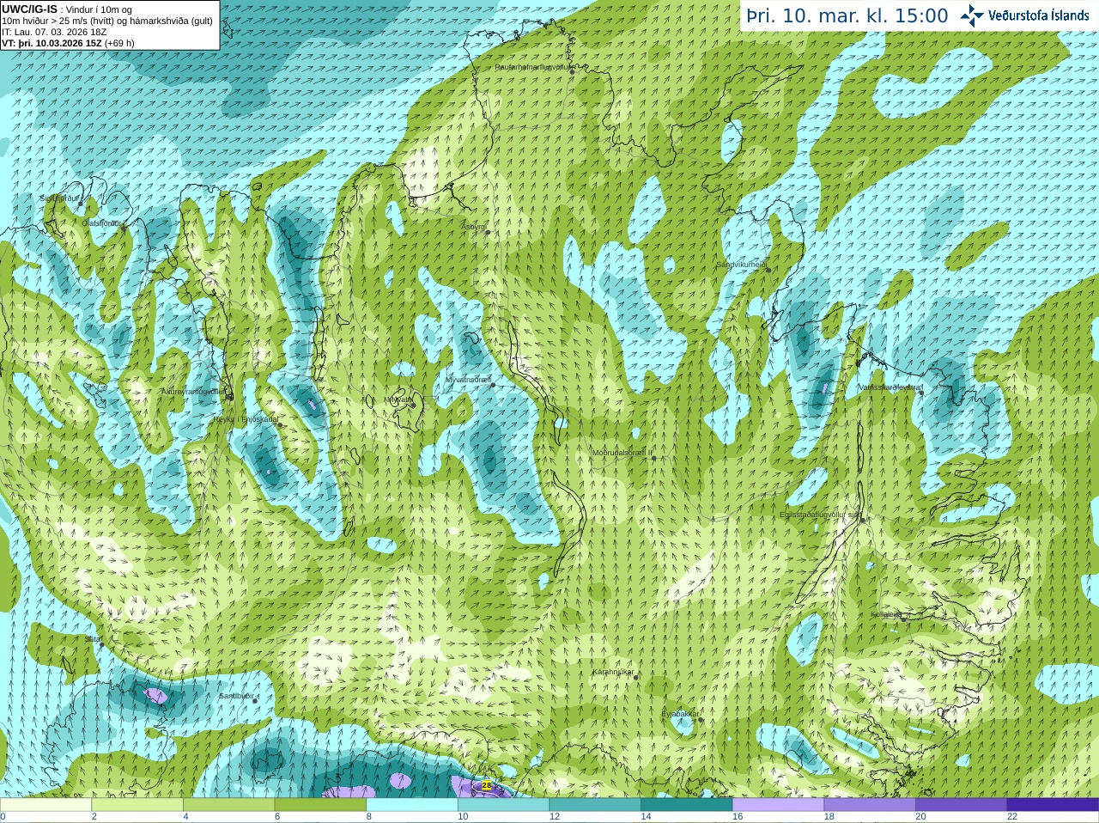Click the Ólafsfjörður station dot
1099x823 pixels.
[124, 228]
